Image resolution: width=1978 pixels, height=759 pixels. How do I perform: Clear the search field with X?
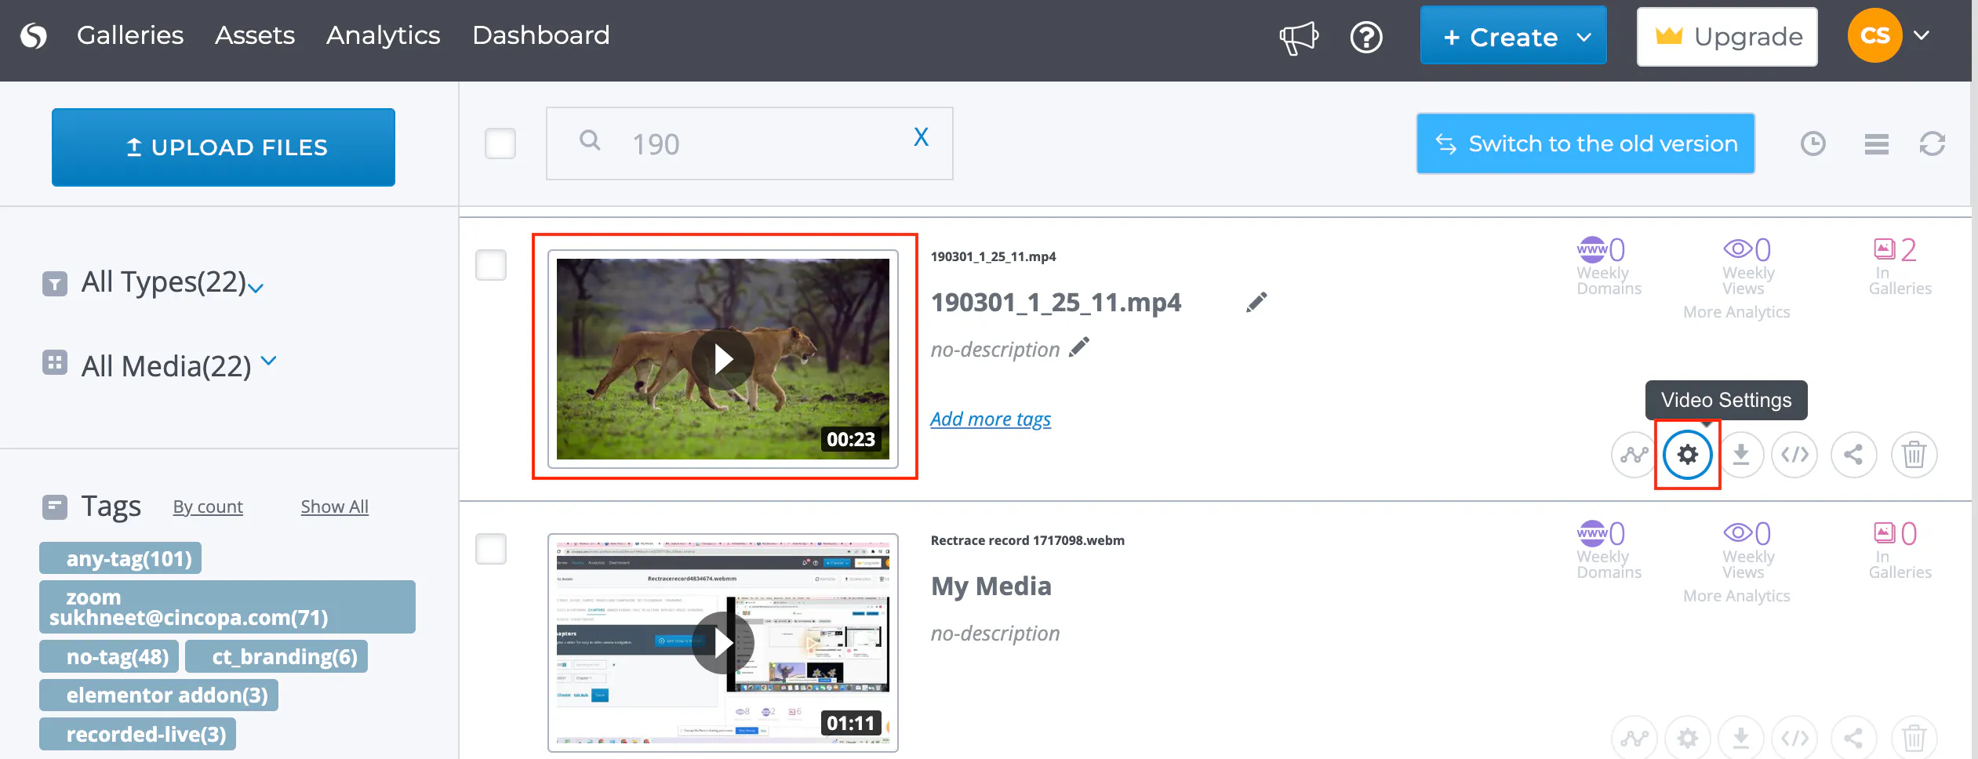[921, 137]
